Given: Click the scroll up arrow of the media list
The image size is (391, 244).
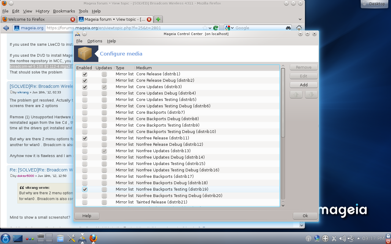Looking at the screenshot, I should pos(283,66).
